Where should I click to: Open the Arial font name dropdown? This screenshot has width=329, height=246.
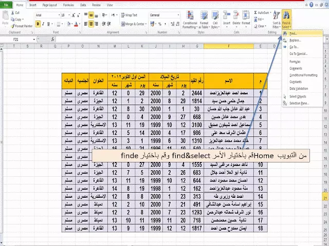click(x=59, y=15)
